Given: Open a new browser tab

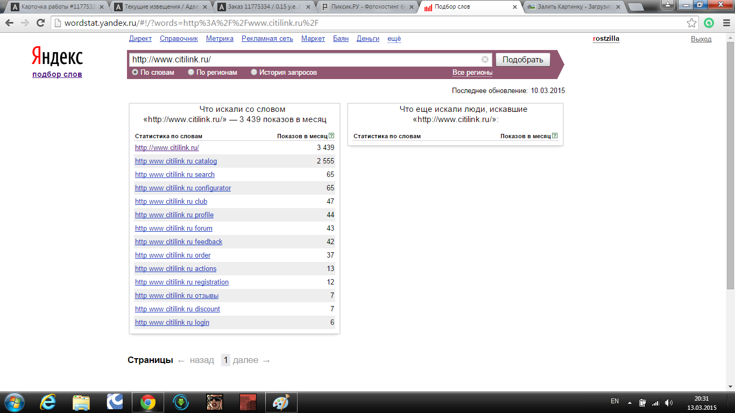Looking at the screenshot, I should pos(636,7).
